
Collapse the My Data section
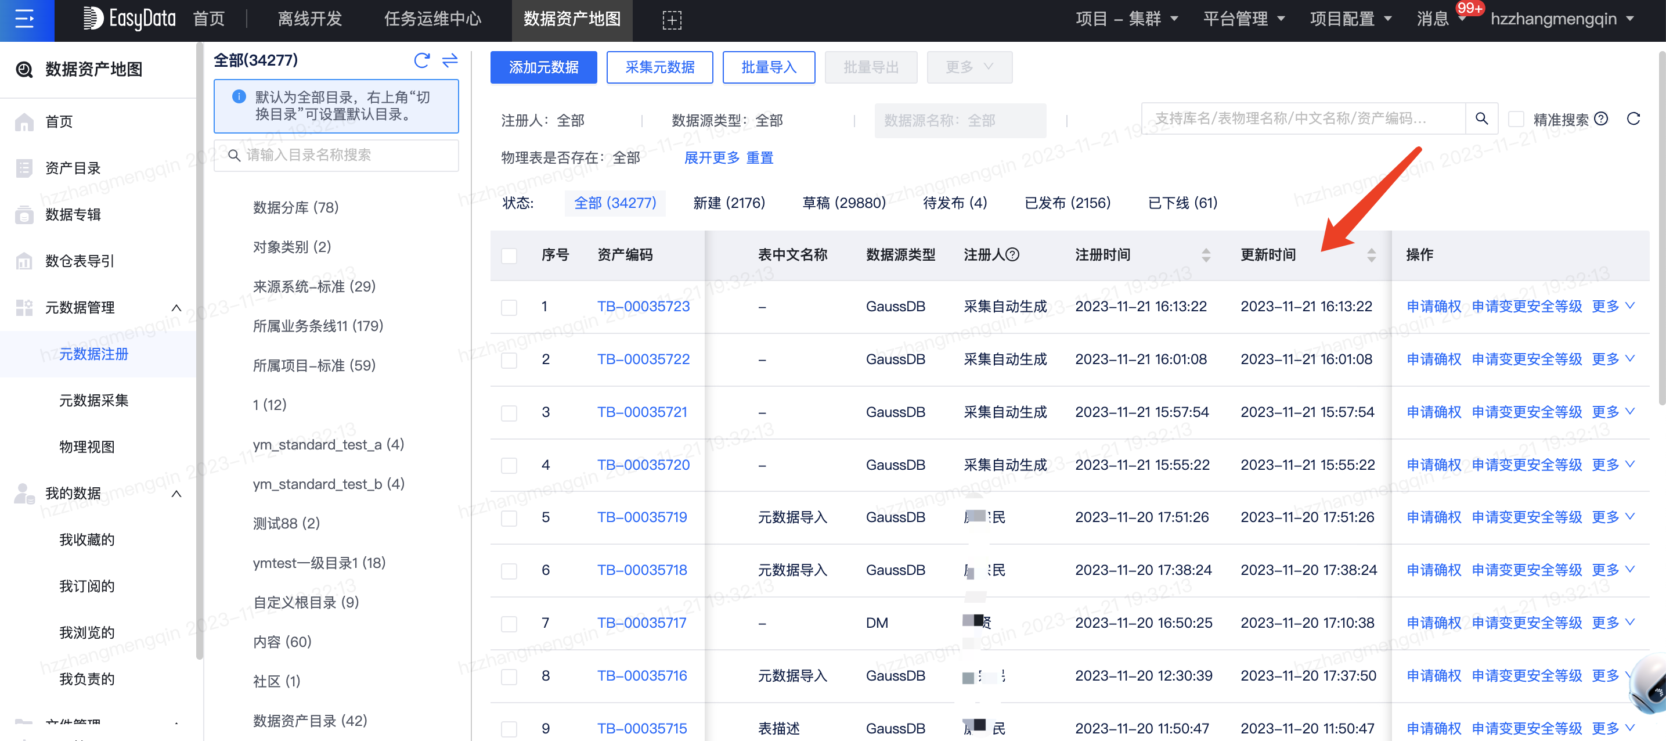click(176, 494)
